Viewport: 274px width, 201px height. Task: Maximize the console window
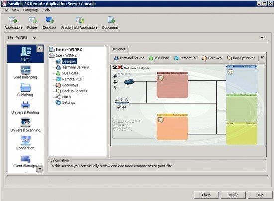click(x=265, y=4)
